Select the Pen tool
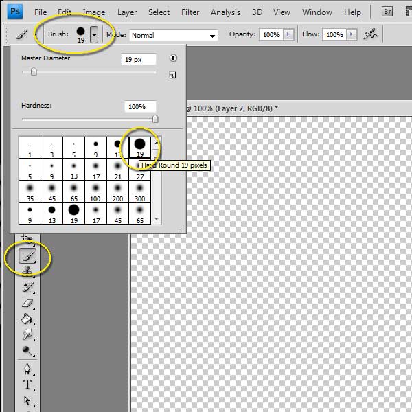 27,369
